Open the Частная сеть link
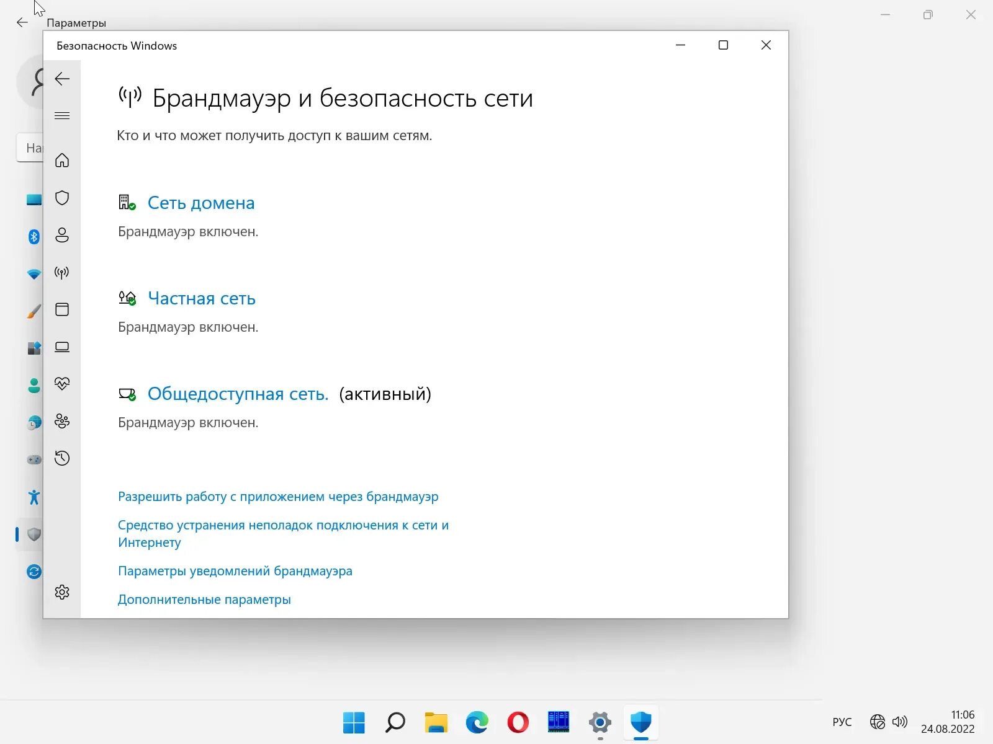The height and width of the screenshot is (744, 993). pos(202,298)
